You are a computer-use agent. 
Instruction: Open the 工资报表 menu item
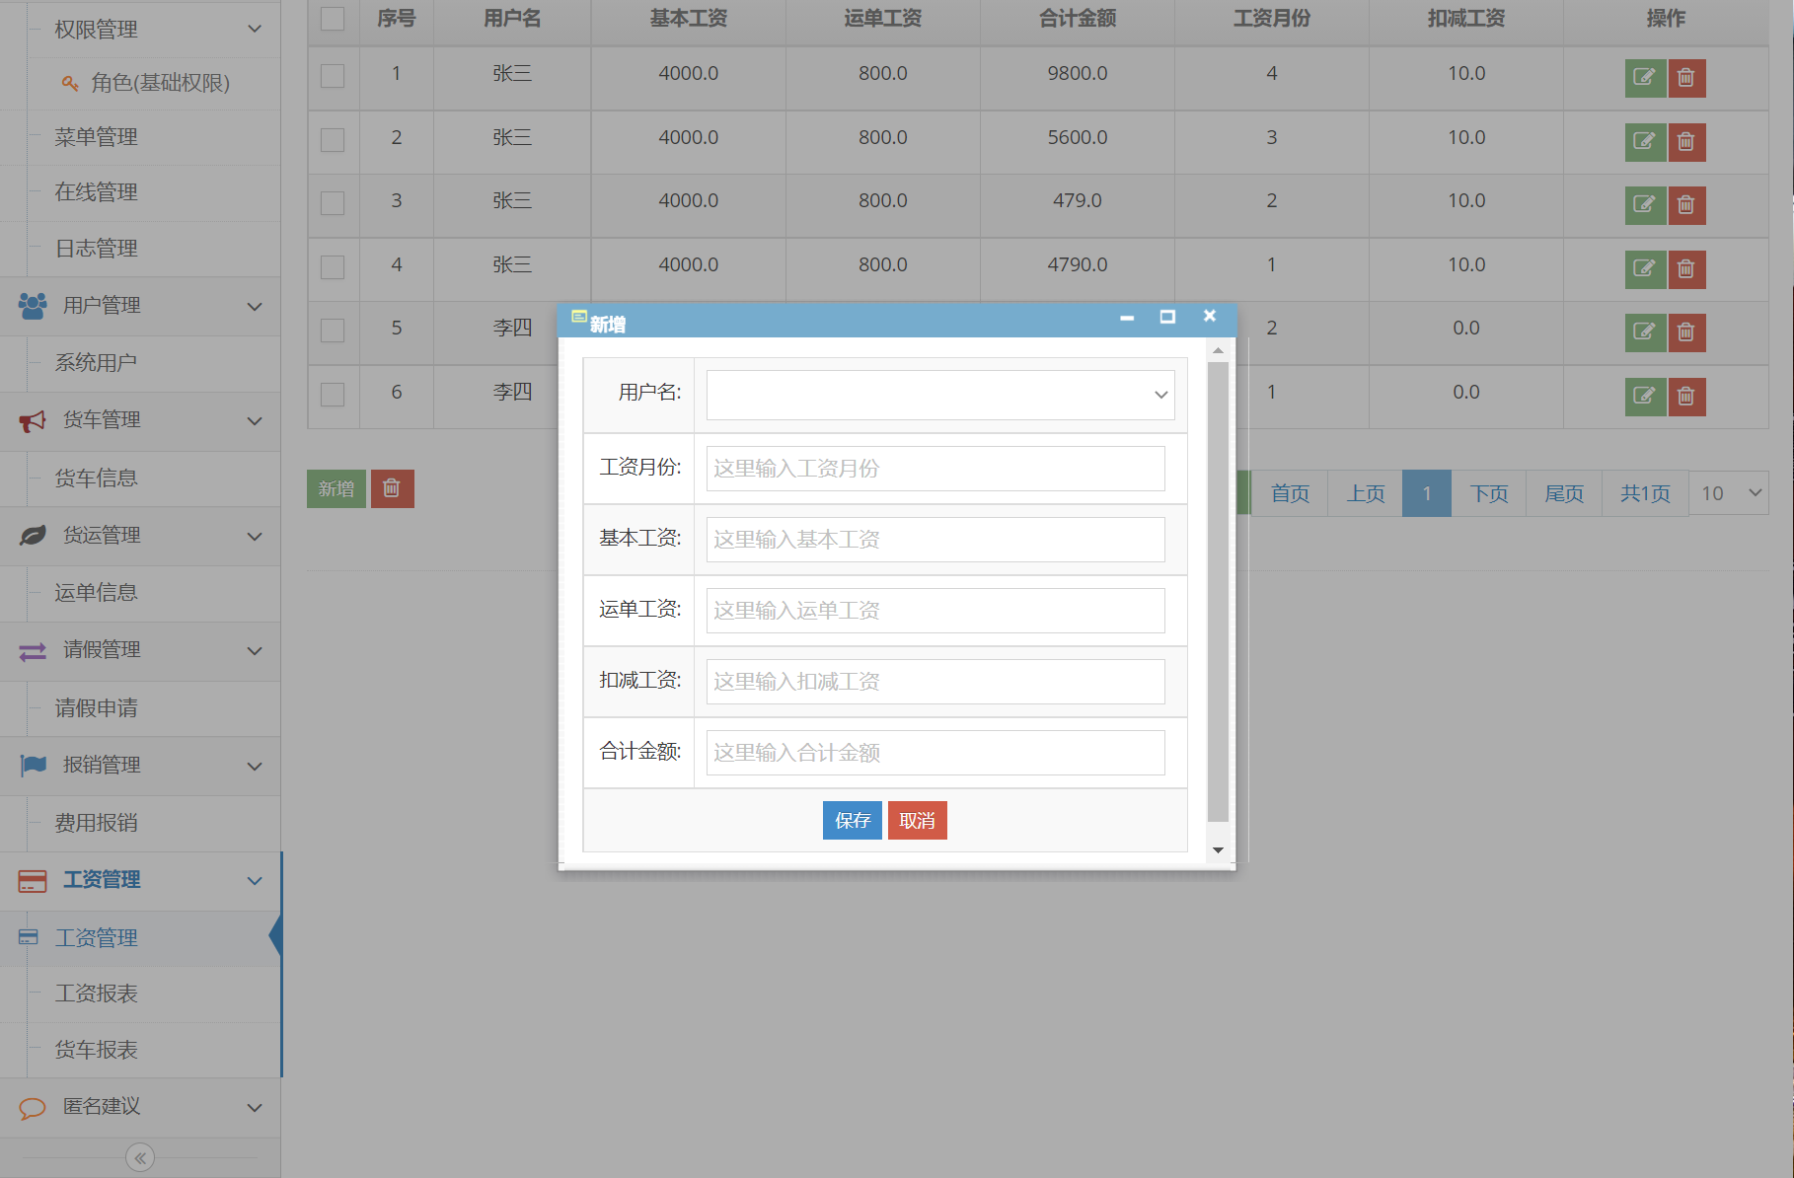[x=97, y=994]
